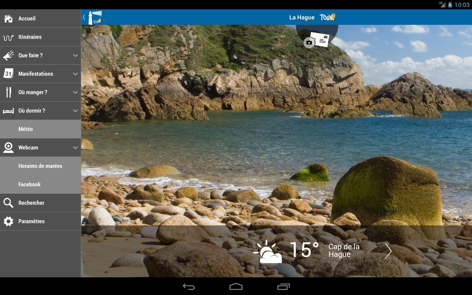Tap the La Hague header title
Viewport: 472px width, 295px height.
302,17
